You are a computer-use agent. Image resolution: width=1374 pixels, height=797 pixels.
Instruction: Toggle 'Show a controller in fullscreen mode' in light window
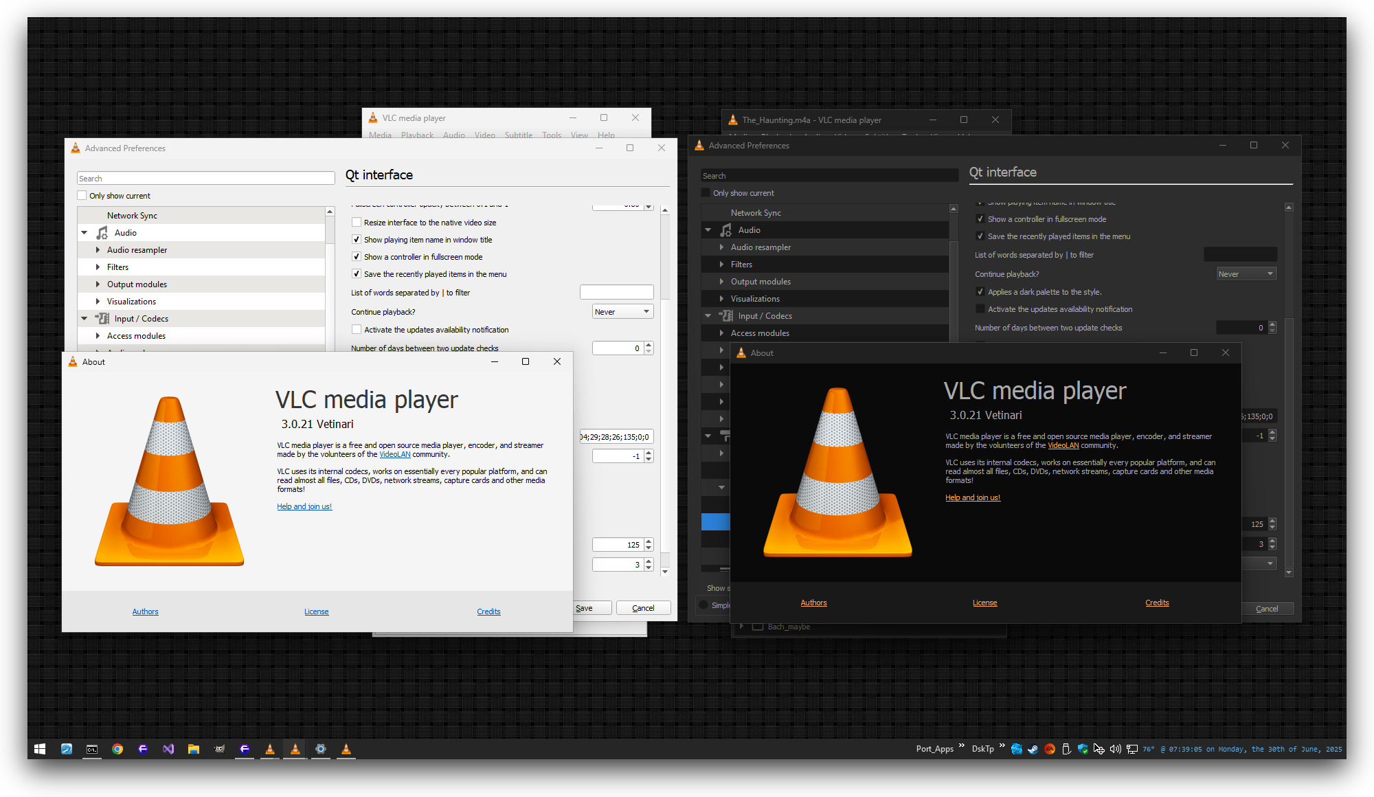[357, 257]
